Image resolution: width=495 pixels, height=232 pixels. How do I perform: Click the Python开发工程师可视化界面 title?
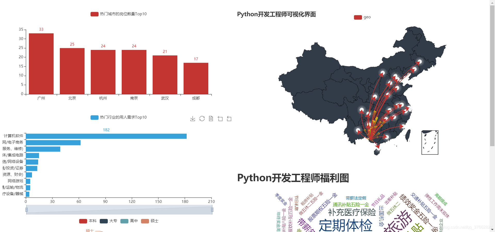[276, 14]
